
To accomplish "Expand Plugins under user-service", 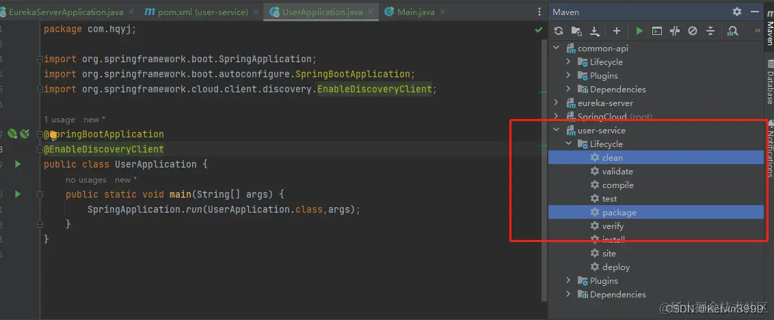I will (568, 280).
